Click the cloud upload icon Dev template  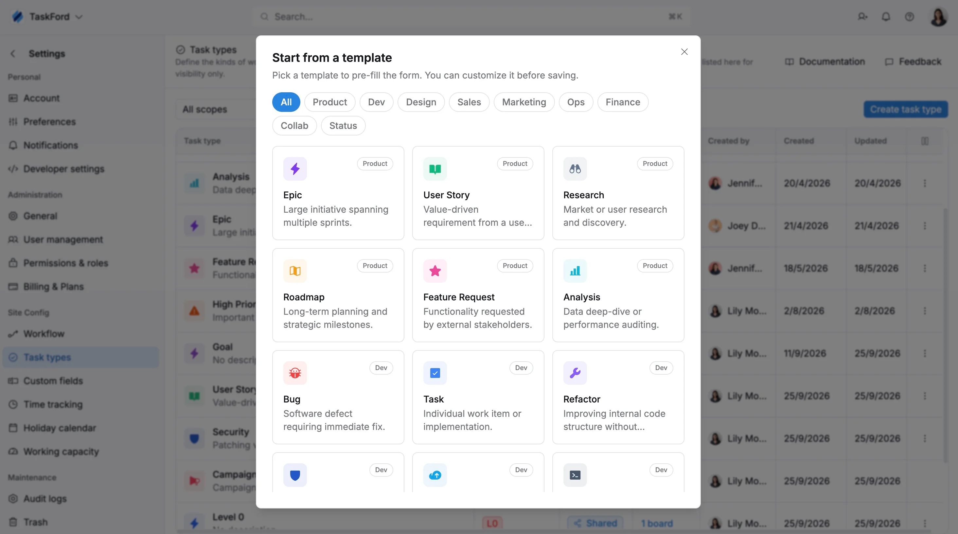(435, 475)
